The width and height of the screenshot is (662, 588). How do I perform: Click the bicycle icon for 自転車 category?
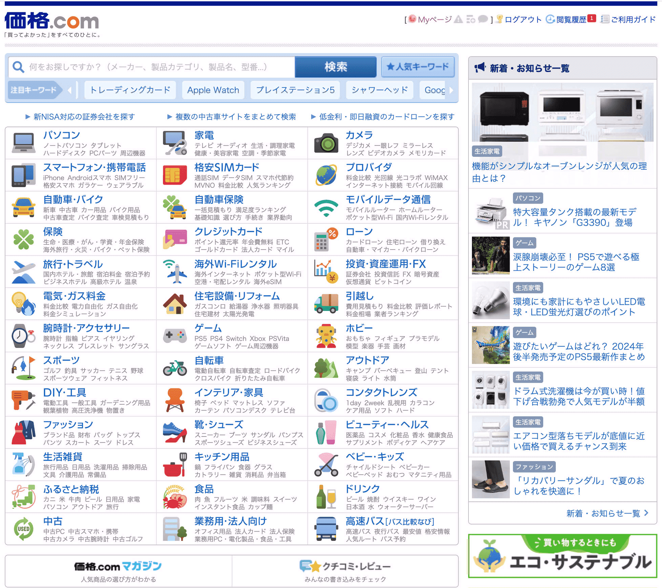(174, 368)
